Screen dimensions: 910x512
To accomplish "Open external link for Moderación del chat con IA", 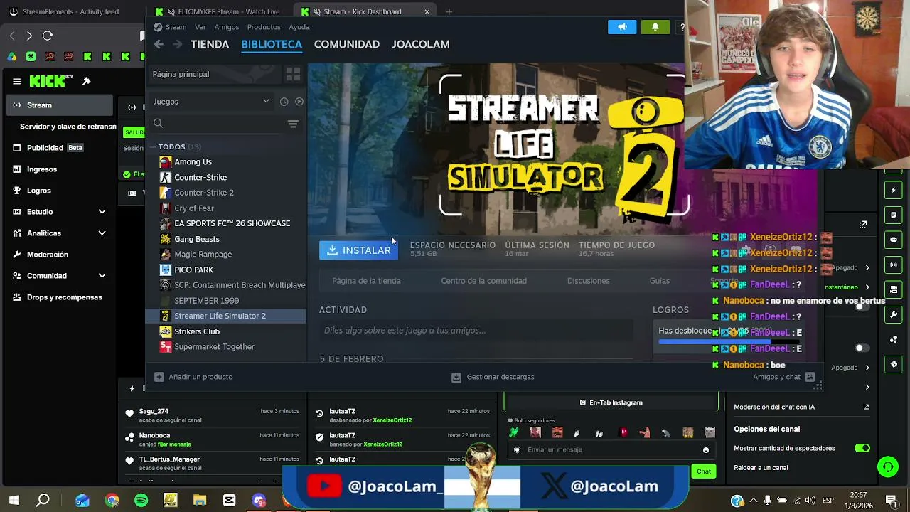I will point(866,407).
